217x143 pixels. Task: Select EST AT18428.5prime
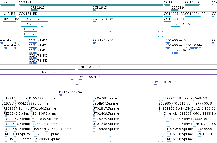[94, 132]
